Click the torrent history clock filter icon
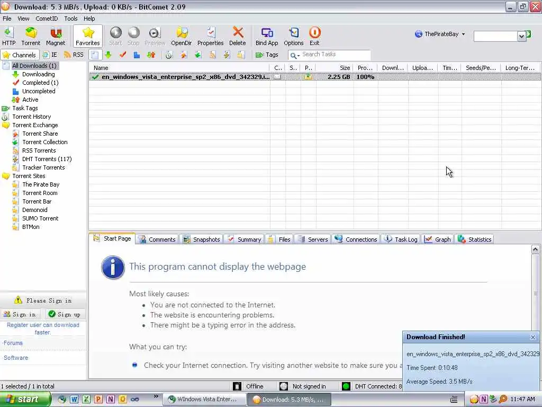 pyautogui.click(x=169, y=55)
